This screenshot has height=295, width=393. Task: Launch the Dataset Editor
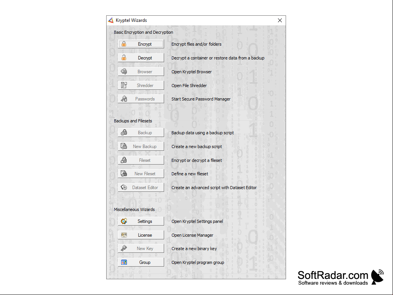coord(141,187)
